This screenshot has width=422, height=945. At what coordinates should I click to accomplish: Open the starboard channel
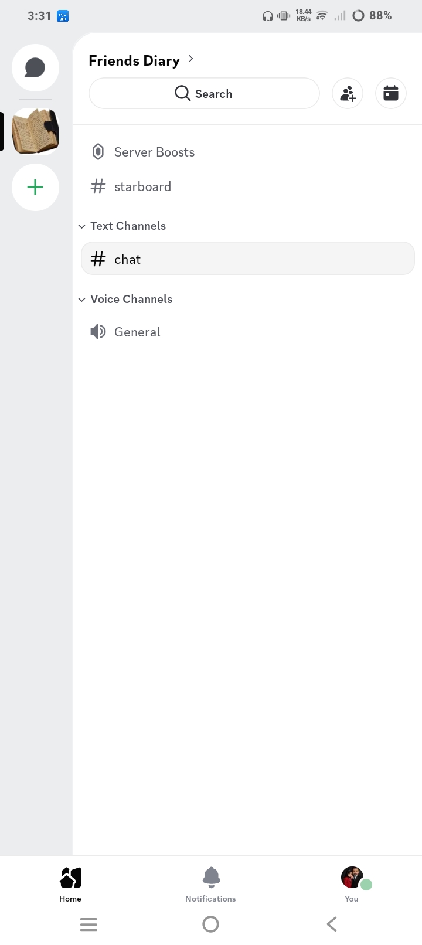tap(247, 186)
